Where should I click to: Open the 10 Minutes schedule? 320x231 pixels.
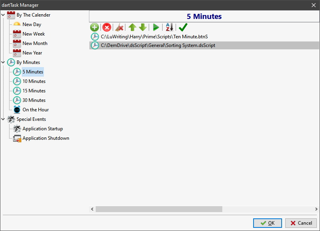(34, 81)
